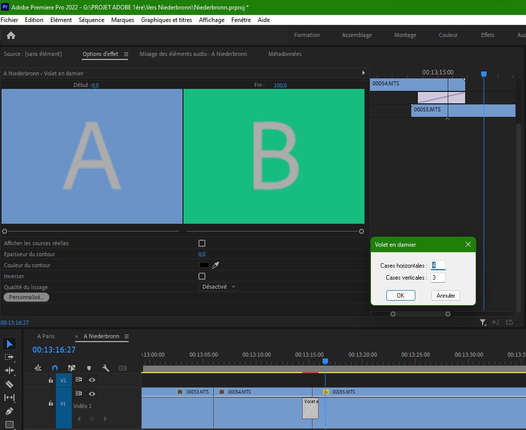Switch to the 'A Paris' sequence tab
The width and height of the screenshot is (526, 430).
[46, 336]
